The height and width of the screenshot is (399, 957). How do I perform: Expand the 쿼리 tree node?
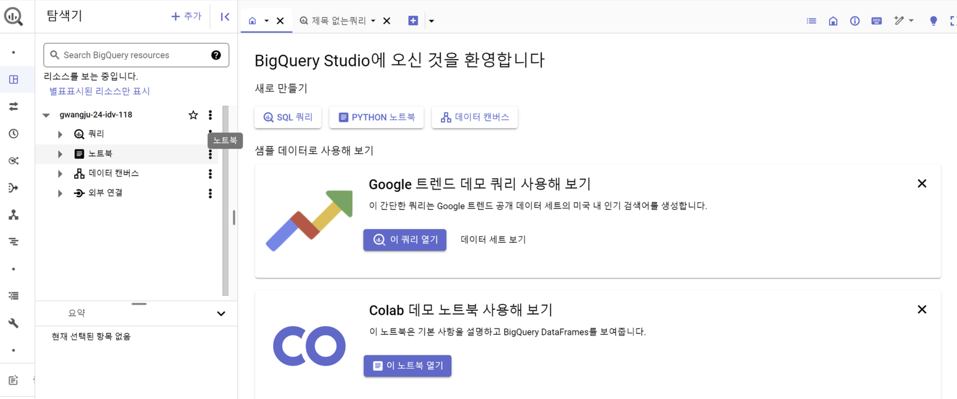(x=60, y=134)
